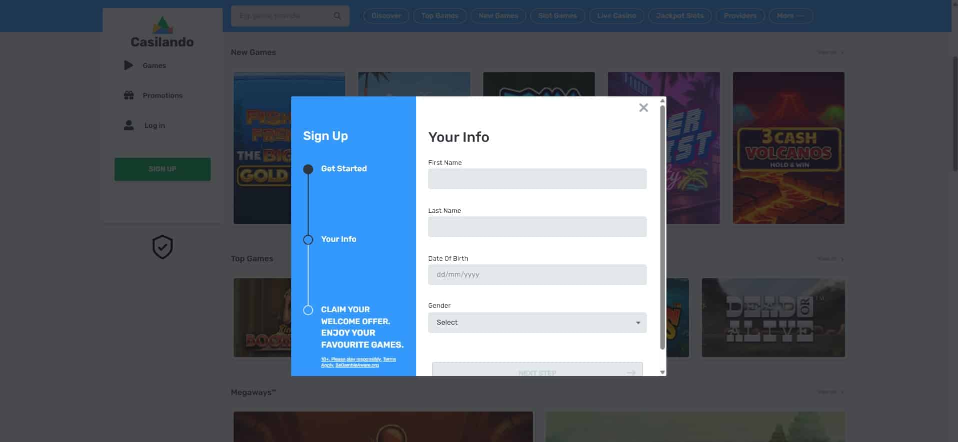
Task: Click the shield checkmark icon
Action: 163,247
